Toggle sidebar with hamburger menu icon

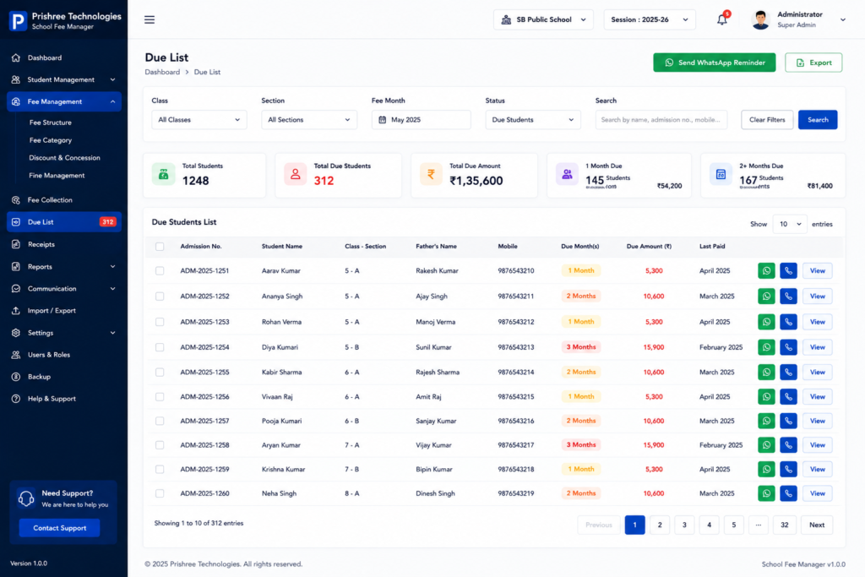pyautogui.click(x=150, y=20)
